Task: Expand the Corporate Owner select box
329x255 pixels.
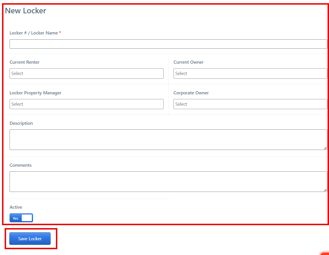Action: (250, 104)
